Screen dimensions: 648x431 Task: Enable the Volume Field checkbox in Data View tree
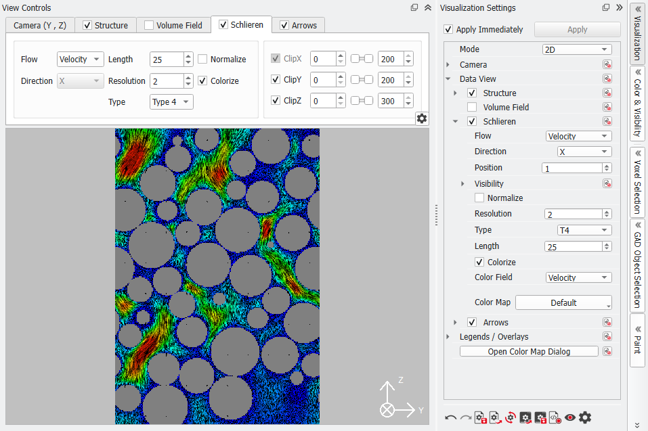pos(472,107)
